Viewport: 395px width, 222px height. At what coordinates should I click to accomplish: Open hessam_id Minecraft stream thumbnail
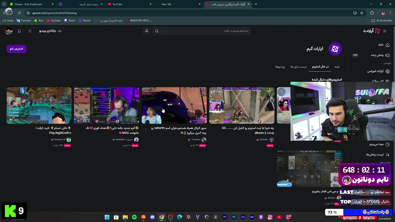(x=39, y=105)
